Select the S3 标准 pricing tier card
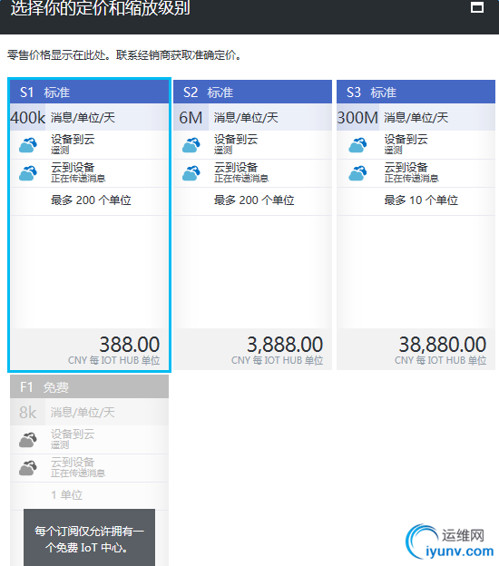The image size is (499, 566). [416, 225]
